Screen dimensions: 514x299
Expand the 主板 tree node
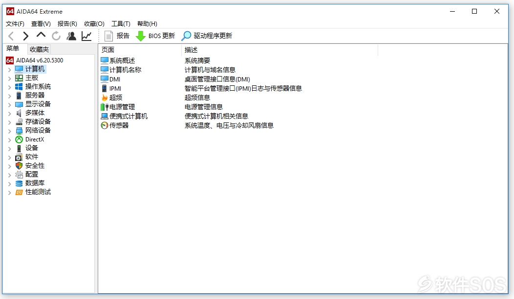(9, 79)
